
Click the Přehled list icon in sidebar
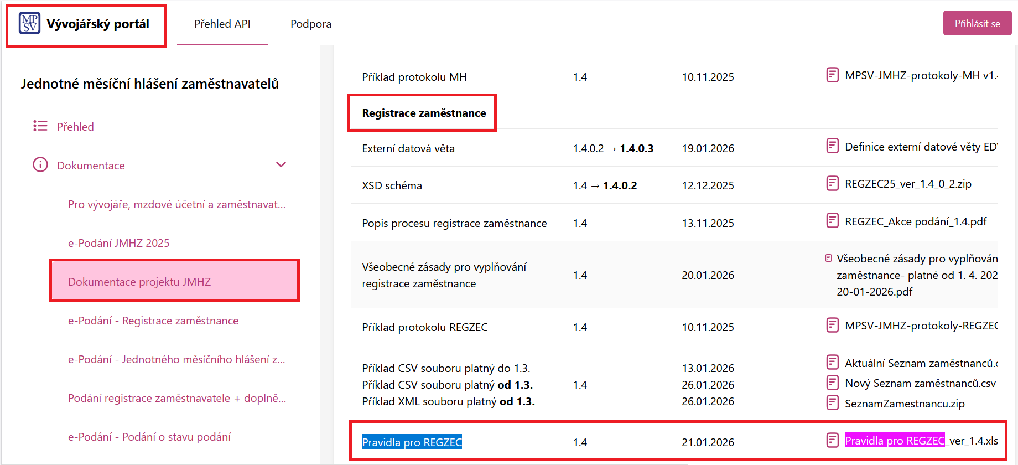pyautogui.click(x=40, y=126)
